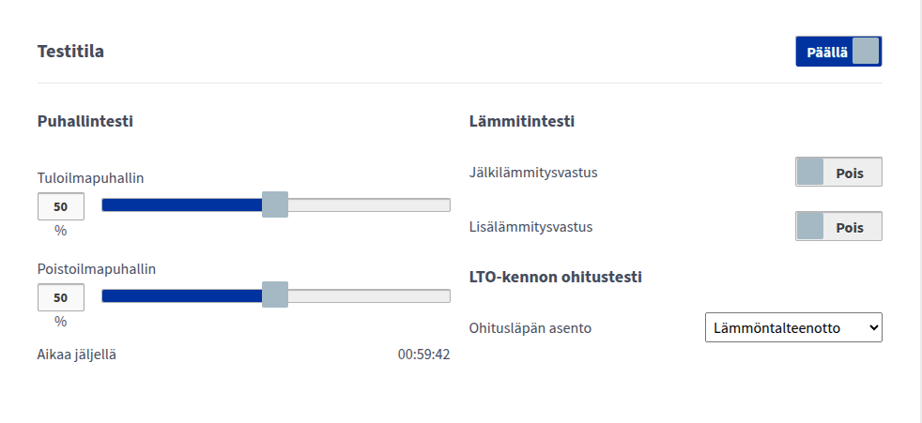922x423 pixels.
Task: Click the blue filled part of the Tuloilmapuhallin slider
Action: point(178,205)
